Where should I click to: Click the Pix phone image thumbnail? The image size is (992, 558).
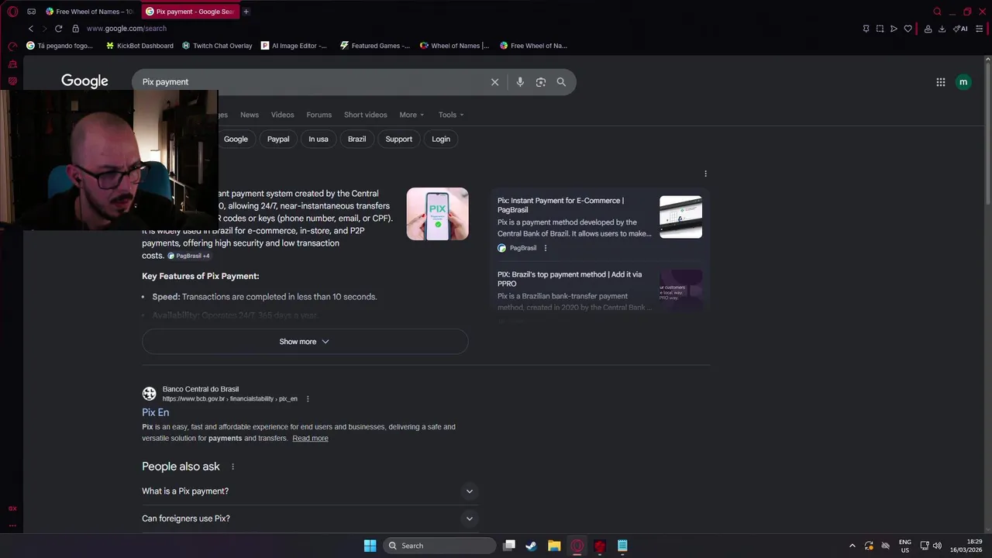click(x=437, y=214)
